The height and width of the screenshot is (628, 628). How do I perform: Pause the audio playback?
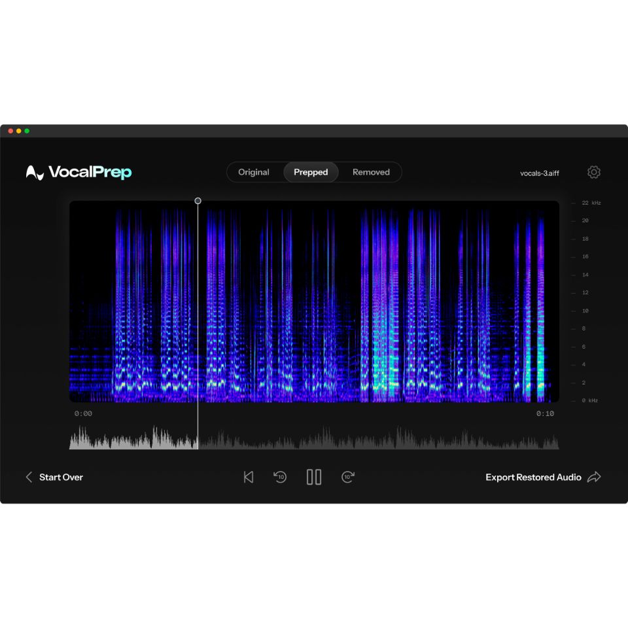coord(314,477)
